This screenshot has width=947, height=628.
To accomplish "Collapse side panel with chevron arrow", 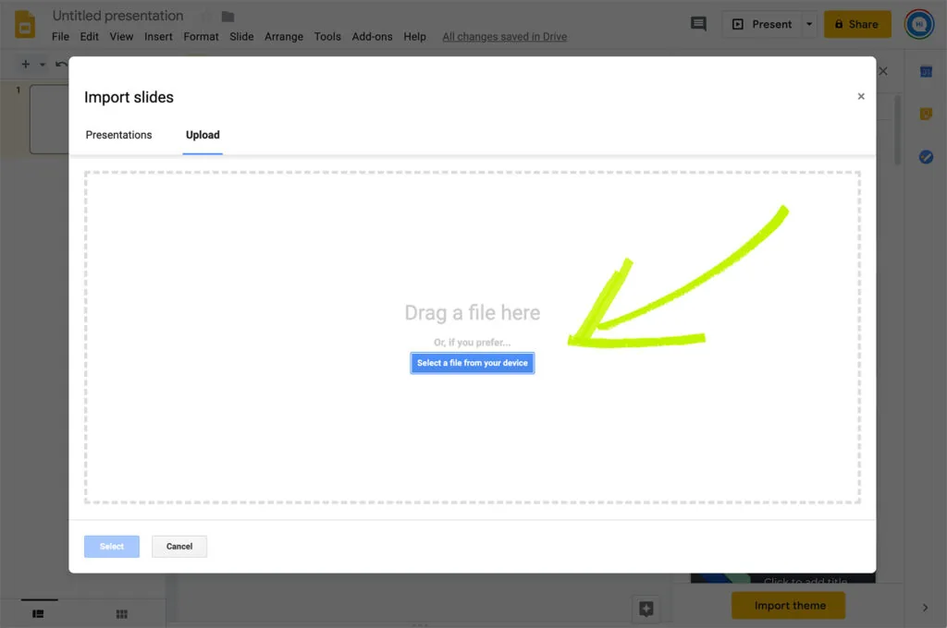I will 925,608.
